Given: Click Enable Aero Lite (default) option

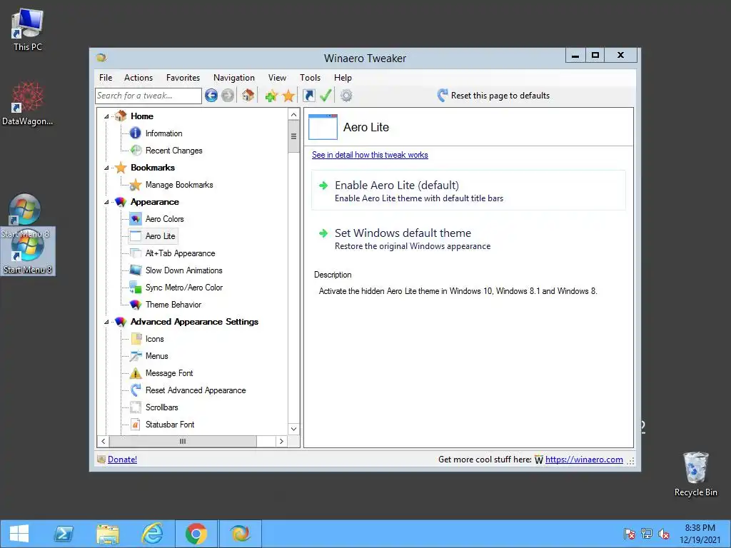Looking at the screenshot, I should (468, 191).
